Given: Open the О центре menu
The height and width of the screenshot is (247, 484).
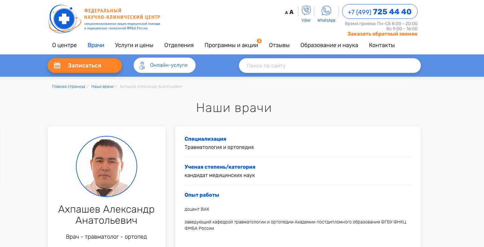Looking at the screenshot, I should click(x=64, y=45).
